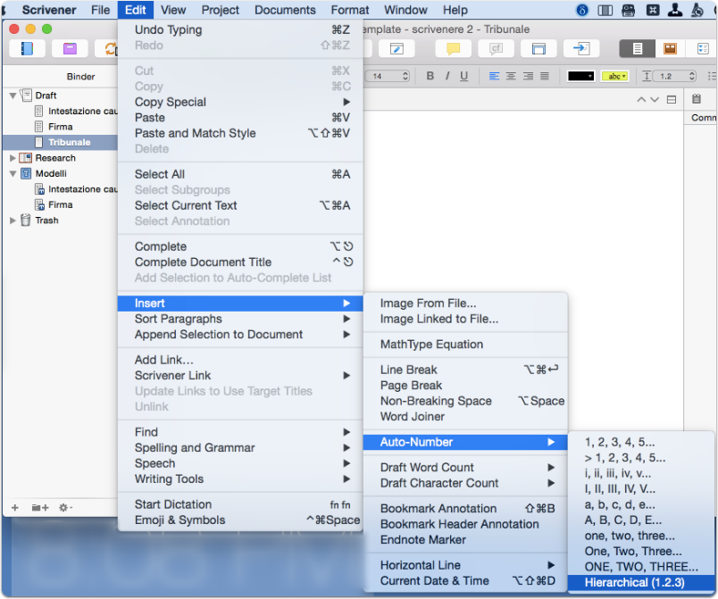Collapse the Modelli folder
Viewport: 718px width, 599px height.
click(13, 173)
